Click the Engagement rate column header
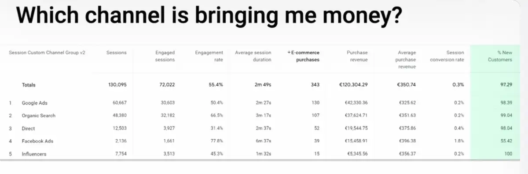Screen dimensions: 528x174 (209, 56)
